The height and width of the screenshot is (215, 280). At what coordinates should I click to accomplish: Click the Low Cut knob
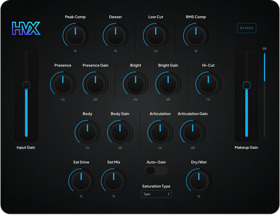[x=156, y=35]
